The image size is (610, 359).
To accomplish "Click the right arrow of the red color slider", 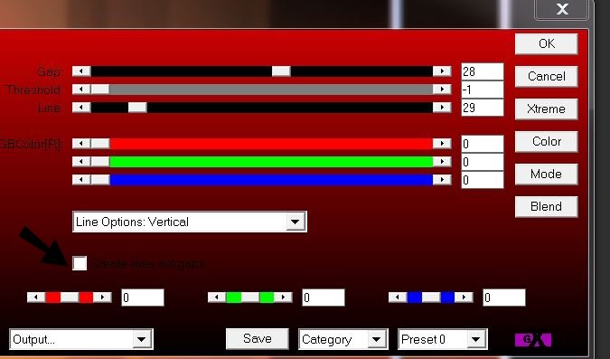I will coord(442,144).
